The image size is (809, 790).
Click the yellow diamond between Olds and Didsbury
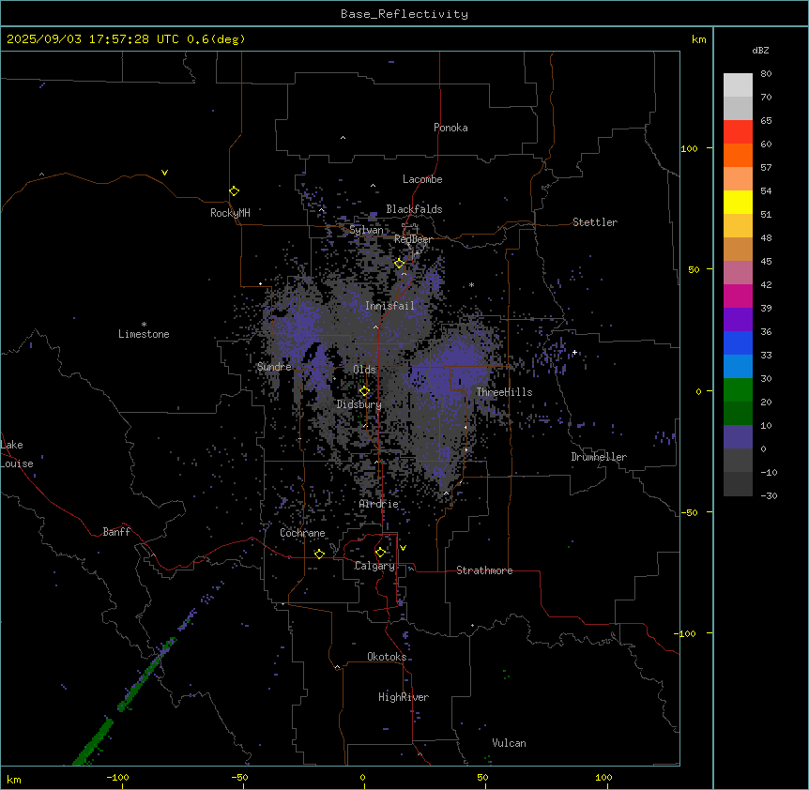pyautogui.click(x=364, y=391)
